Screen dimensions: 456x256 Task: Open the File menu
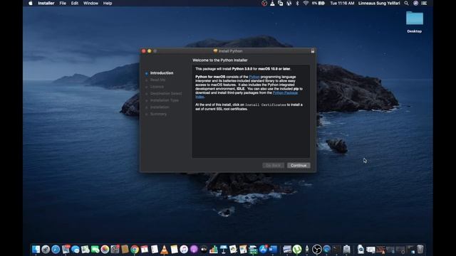click(x=63, y=3)
